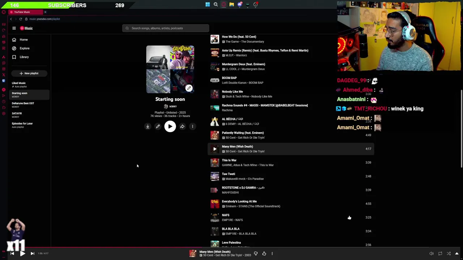Open How We Do song row
Viewport: 463px width, 260px height.
291,39
